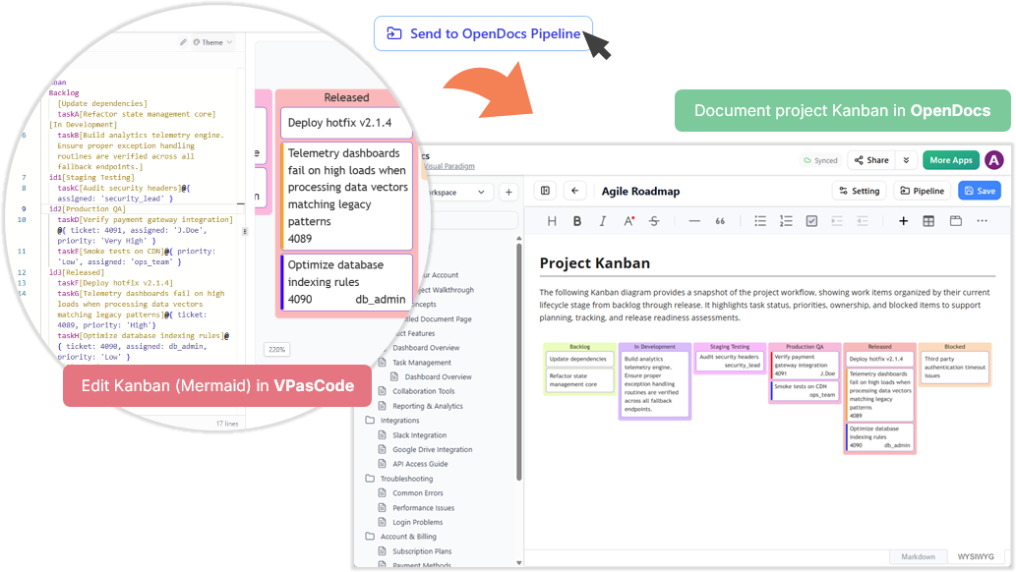Click the outdent icon
The image size is (1016, 572).
[x=863, y=221]
